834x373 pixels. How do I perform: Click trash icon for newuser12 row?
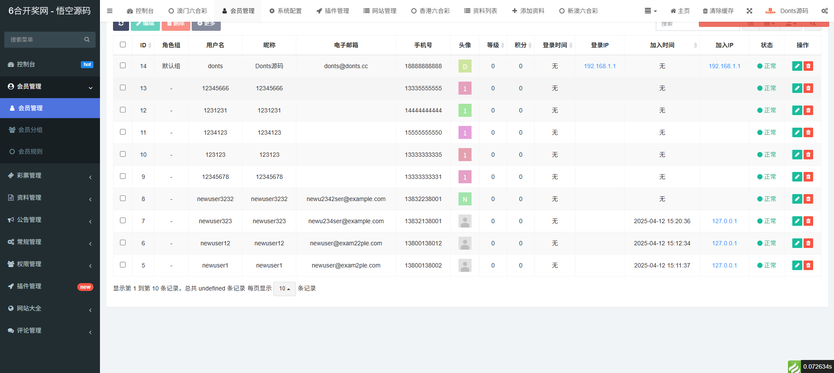[808, 243]
